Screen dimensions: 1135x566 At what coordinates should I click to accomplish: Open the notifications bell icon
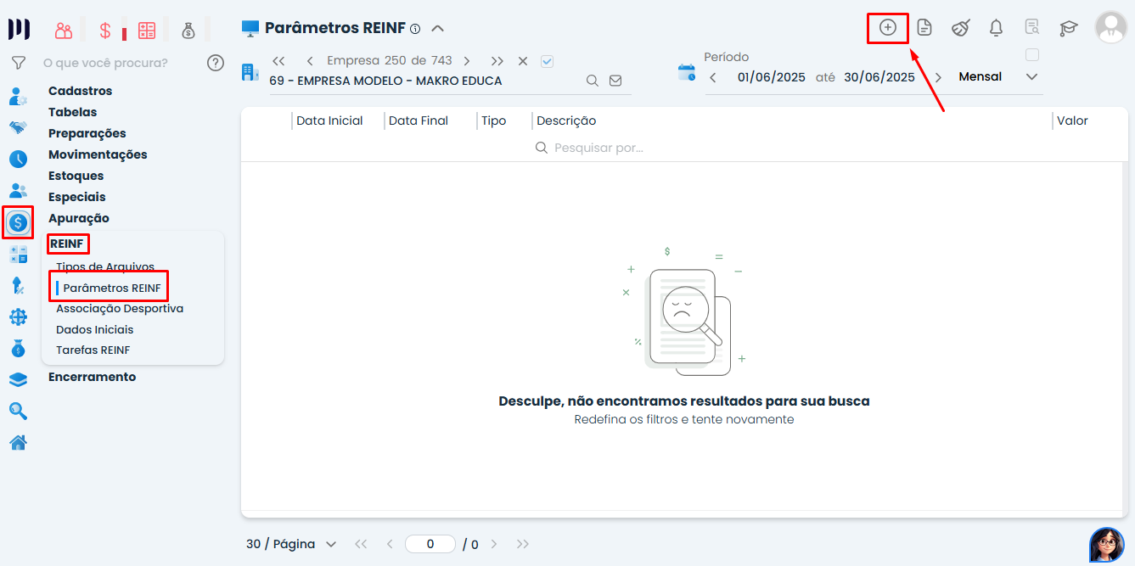[x=996, y=28]
